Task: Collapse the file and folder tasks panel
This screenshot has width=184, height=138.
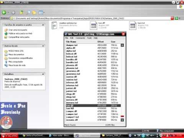Action: click(43, 25)
